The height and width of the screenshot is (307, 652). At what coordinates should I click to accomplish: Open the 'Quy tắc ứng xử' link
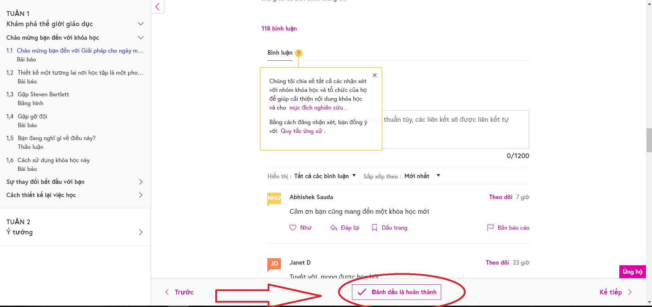pos(301,131)
